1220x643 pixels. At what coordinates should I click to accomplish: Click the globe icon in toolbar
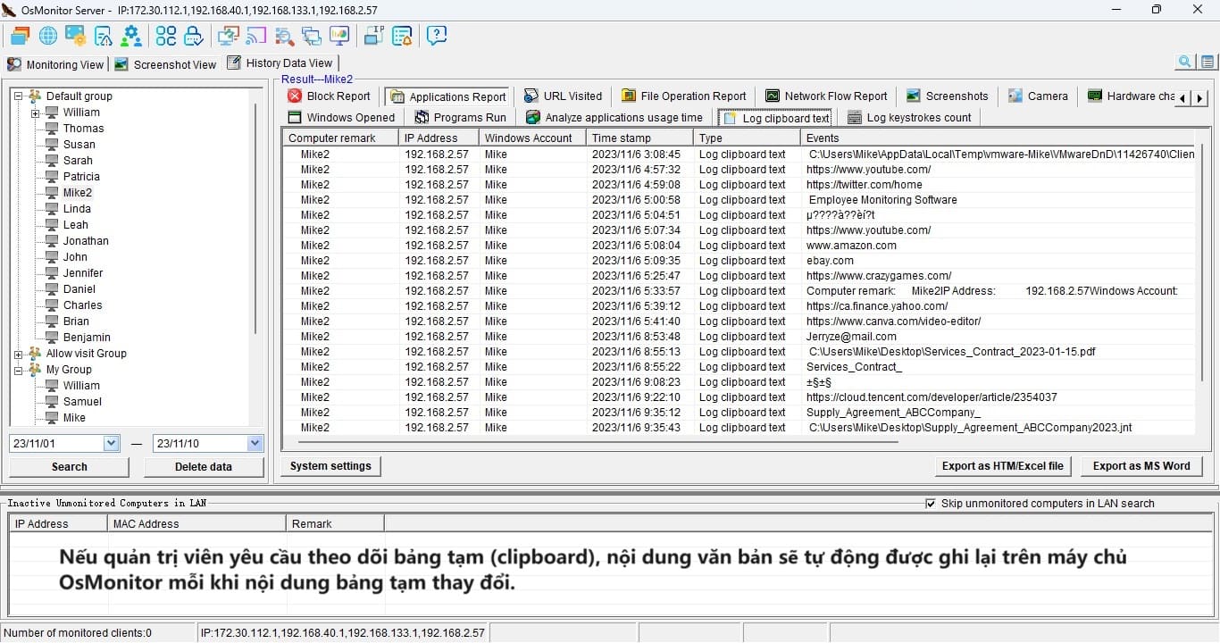click(x=48, y=36)
